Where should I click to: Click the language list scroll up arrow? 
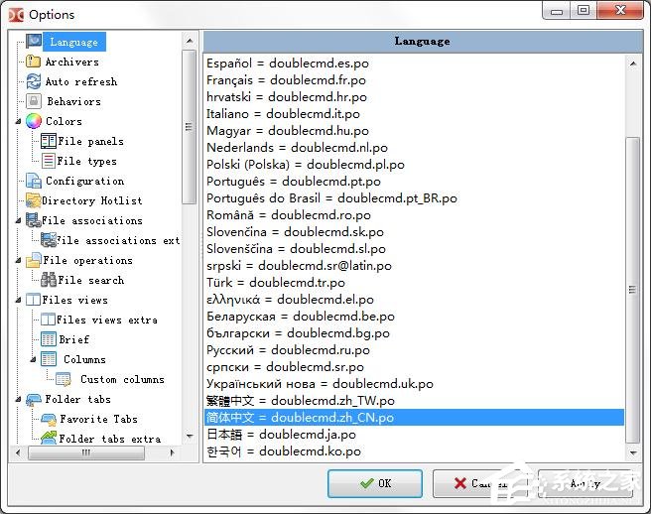tap(633, 64)
